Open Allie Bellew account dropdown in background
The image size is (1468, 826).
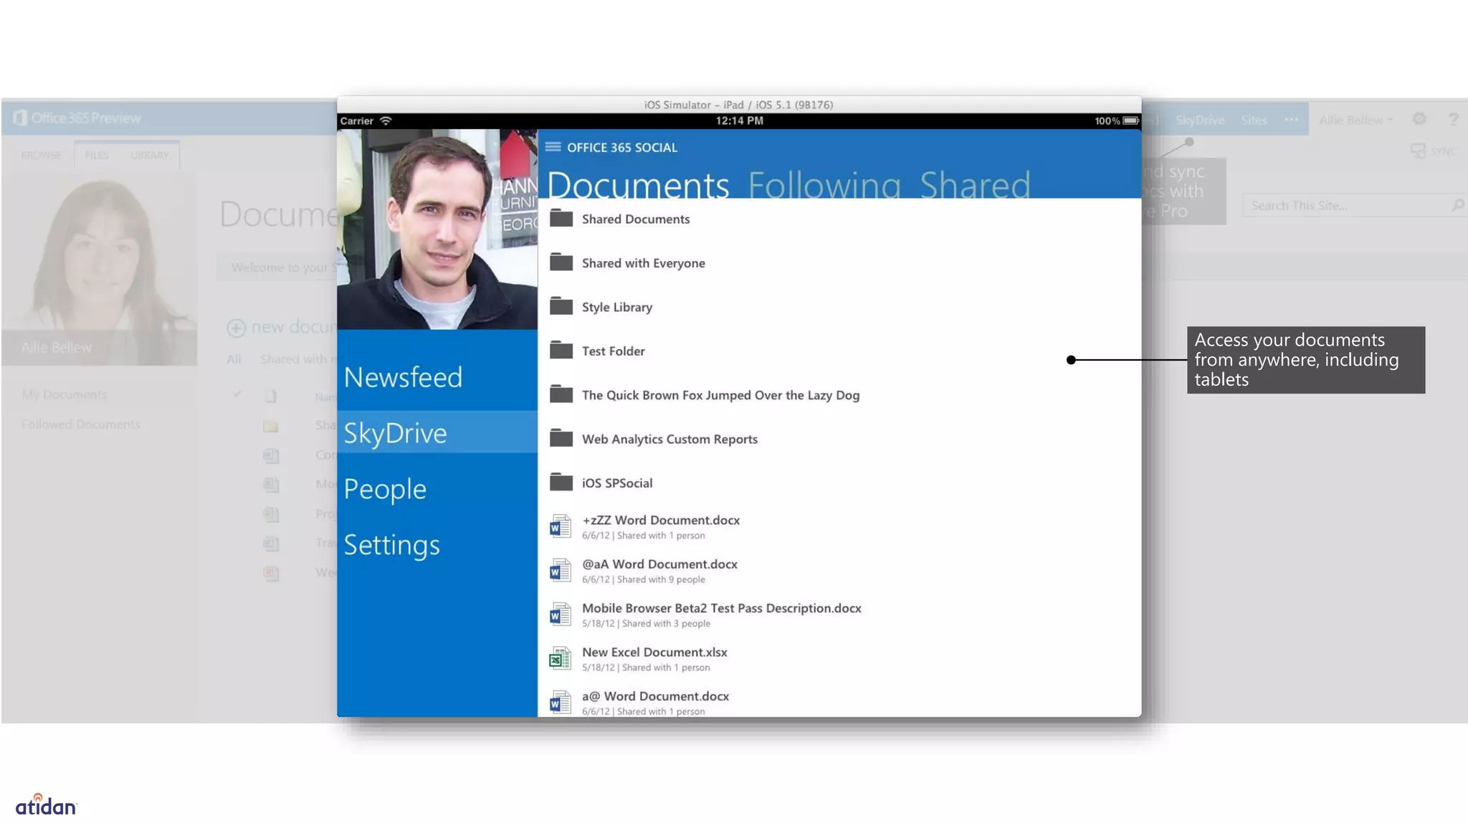pos(1355,120)
